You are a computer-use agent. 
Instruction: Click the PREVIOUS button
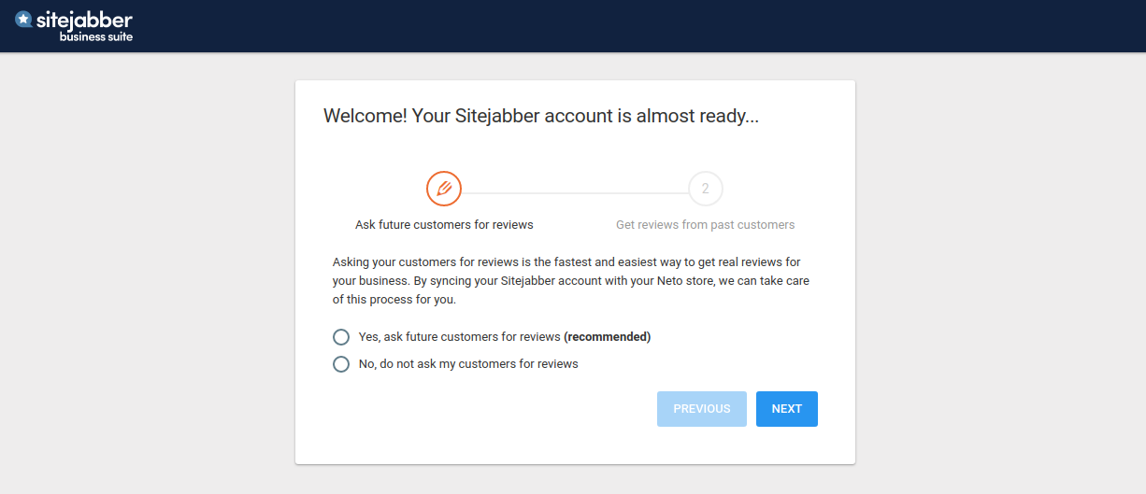point(702,409)
